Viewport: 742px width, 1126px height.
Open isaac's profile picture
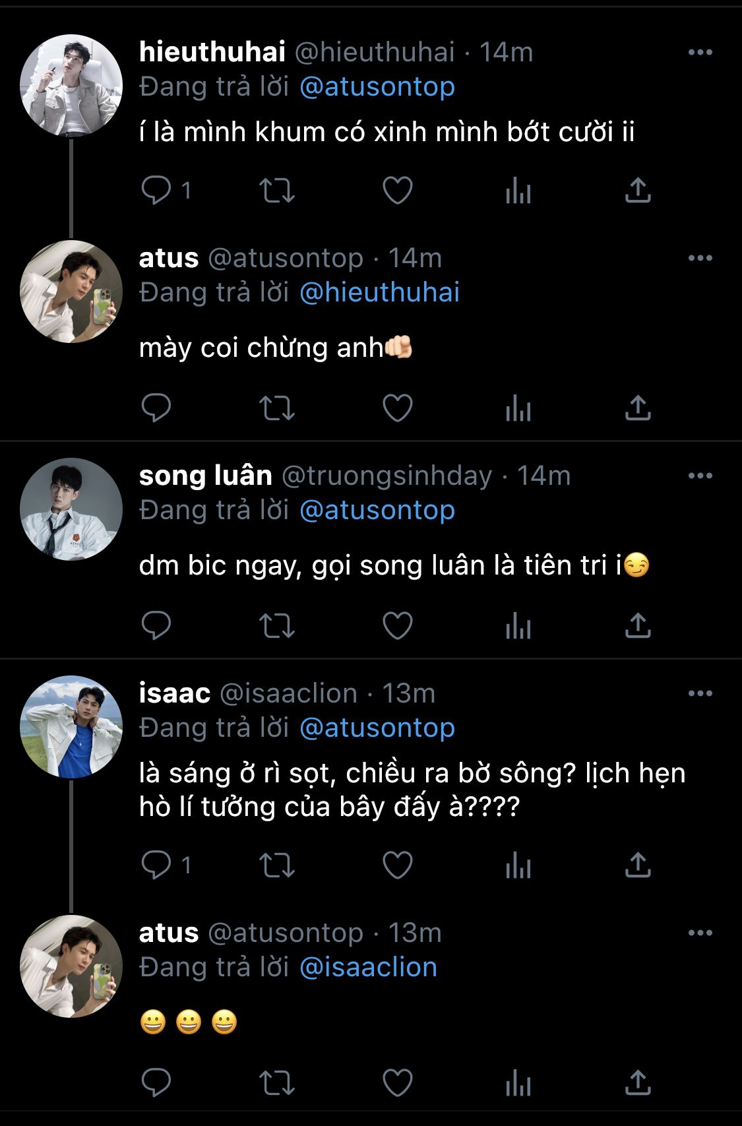[71, 726]
